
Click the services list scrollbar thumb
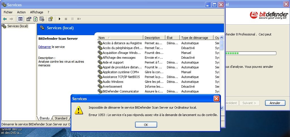click(221, 45)
